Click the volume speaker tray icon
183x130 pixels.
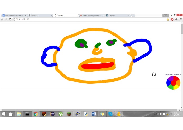[x=161, y=114]
